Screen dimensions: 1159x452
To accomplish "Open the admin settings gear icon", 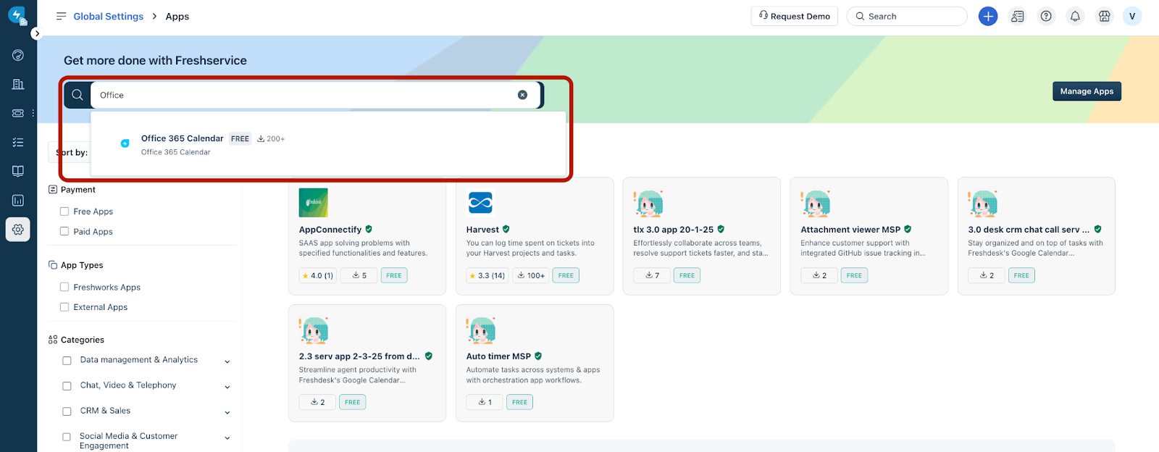I will click(18, 229).
